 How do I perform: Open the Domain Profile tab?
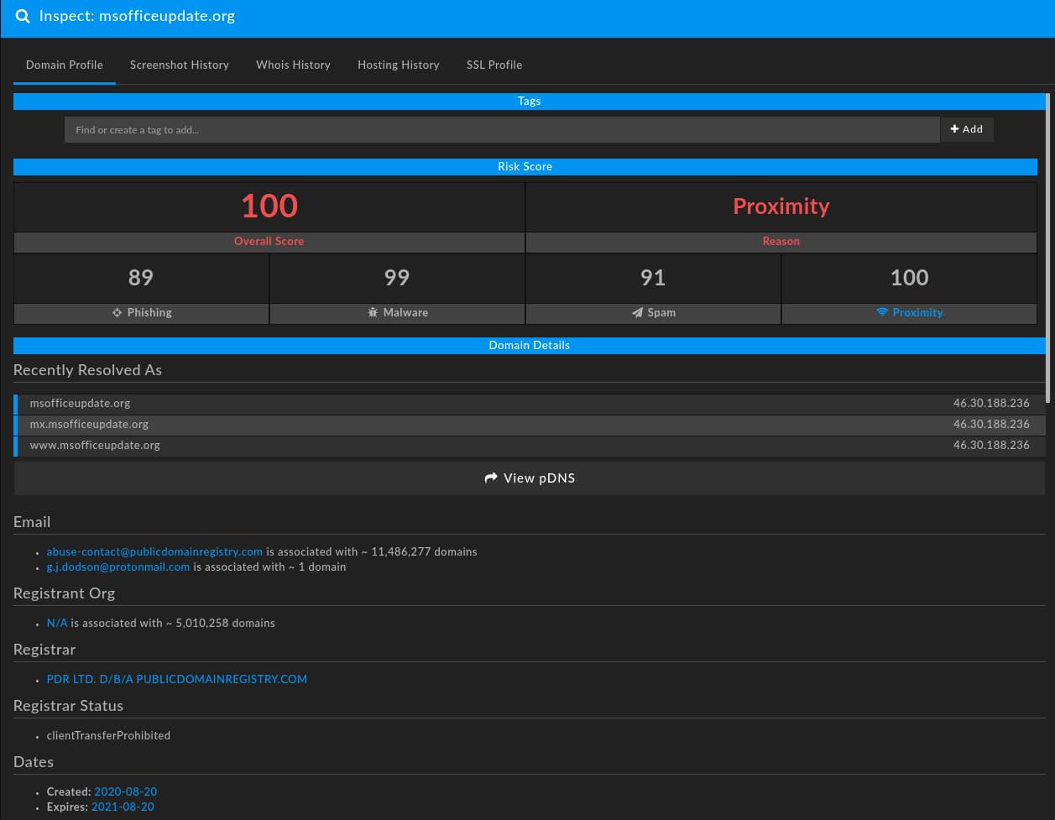tap(65, 65)
